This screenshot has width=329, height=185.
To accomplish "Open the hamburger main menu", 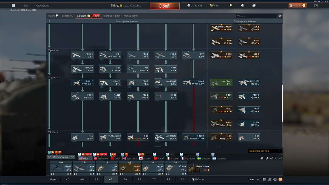I will click(13, 5).
